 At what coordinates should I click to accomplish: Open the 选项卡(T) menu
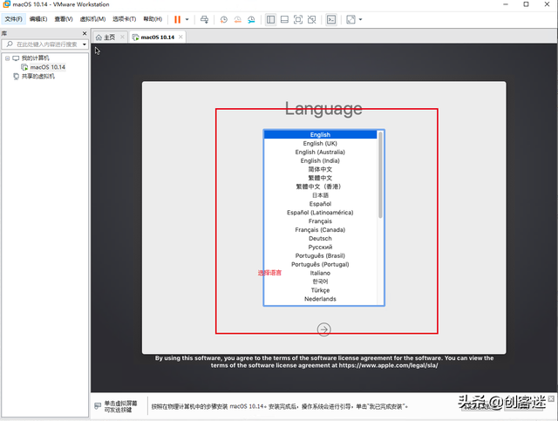click(x=124, y=19)
